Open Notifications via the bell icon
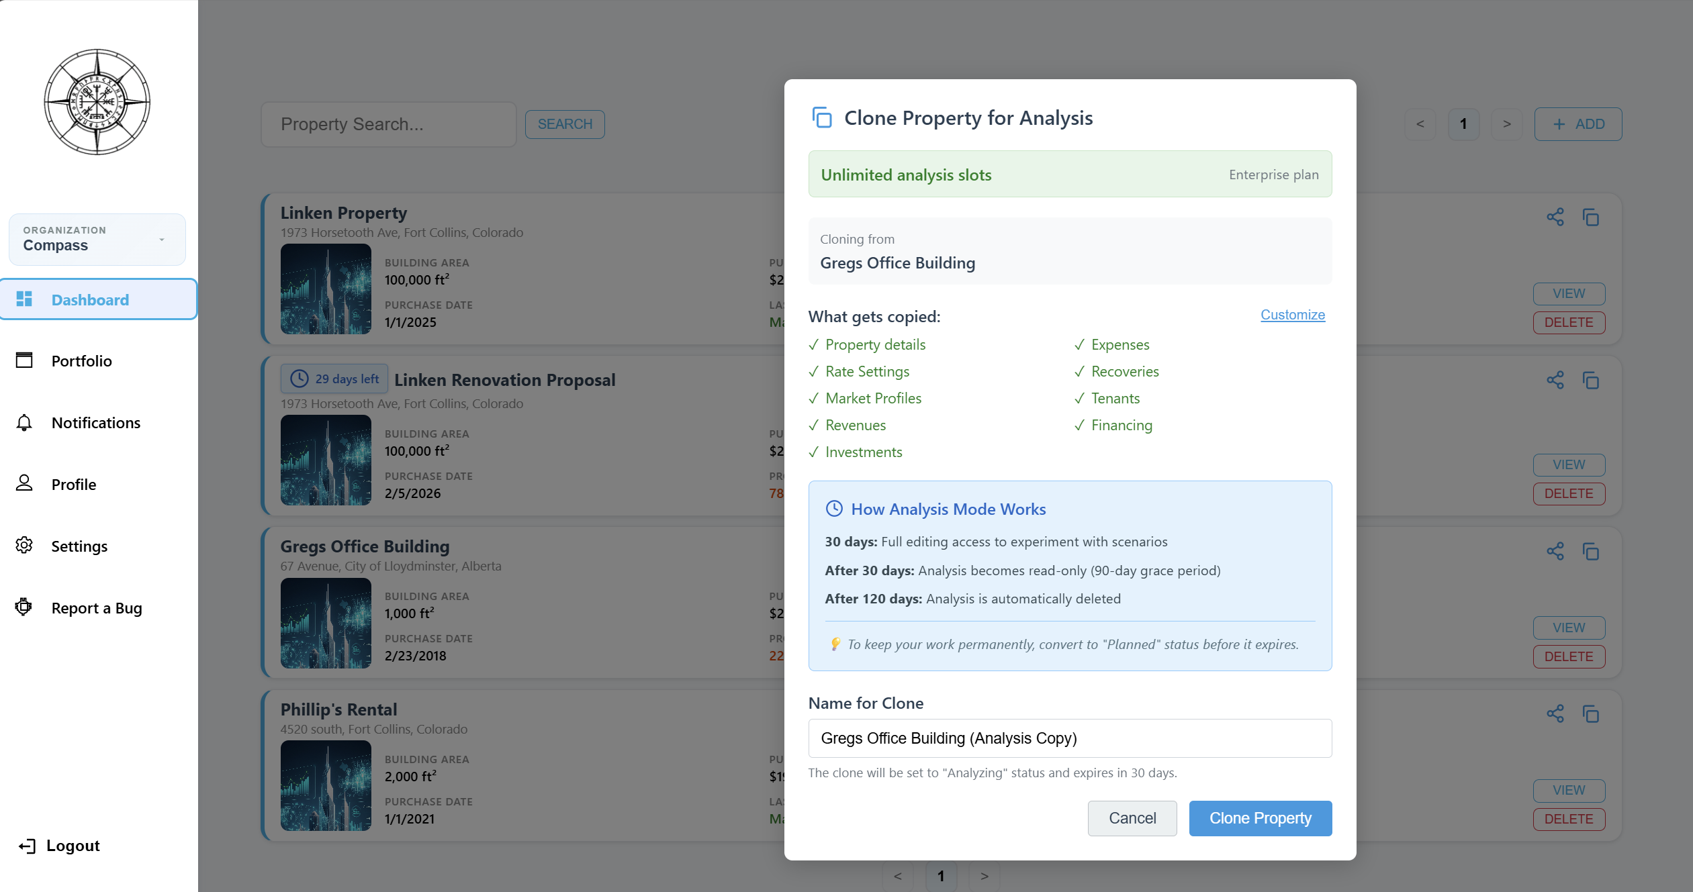Image resolution: width=1693 pixels, height=892 pixels. click(25, 423)
